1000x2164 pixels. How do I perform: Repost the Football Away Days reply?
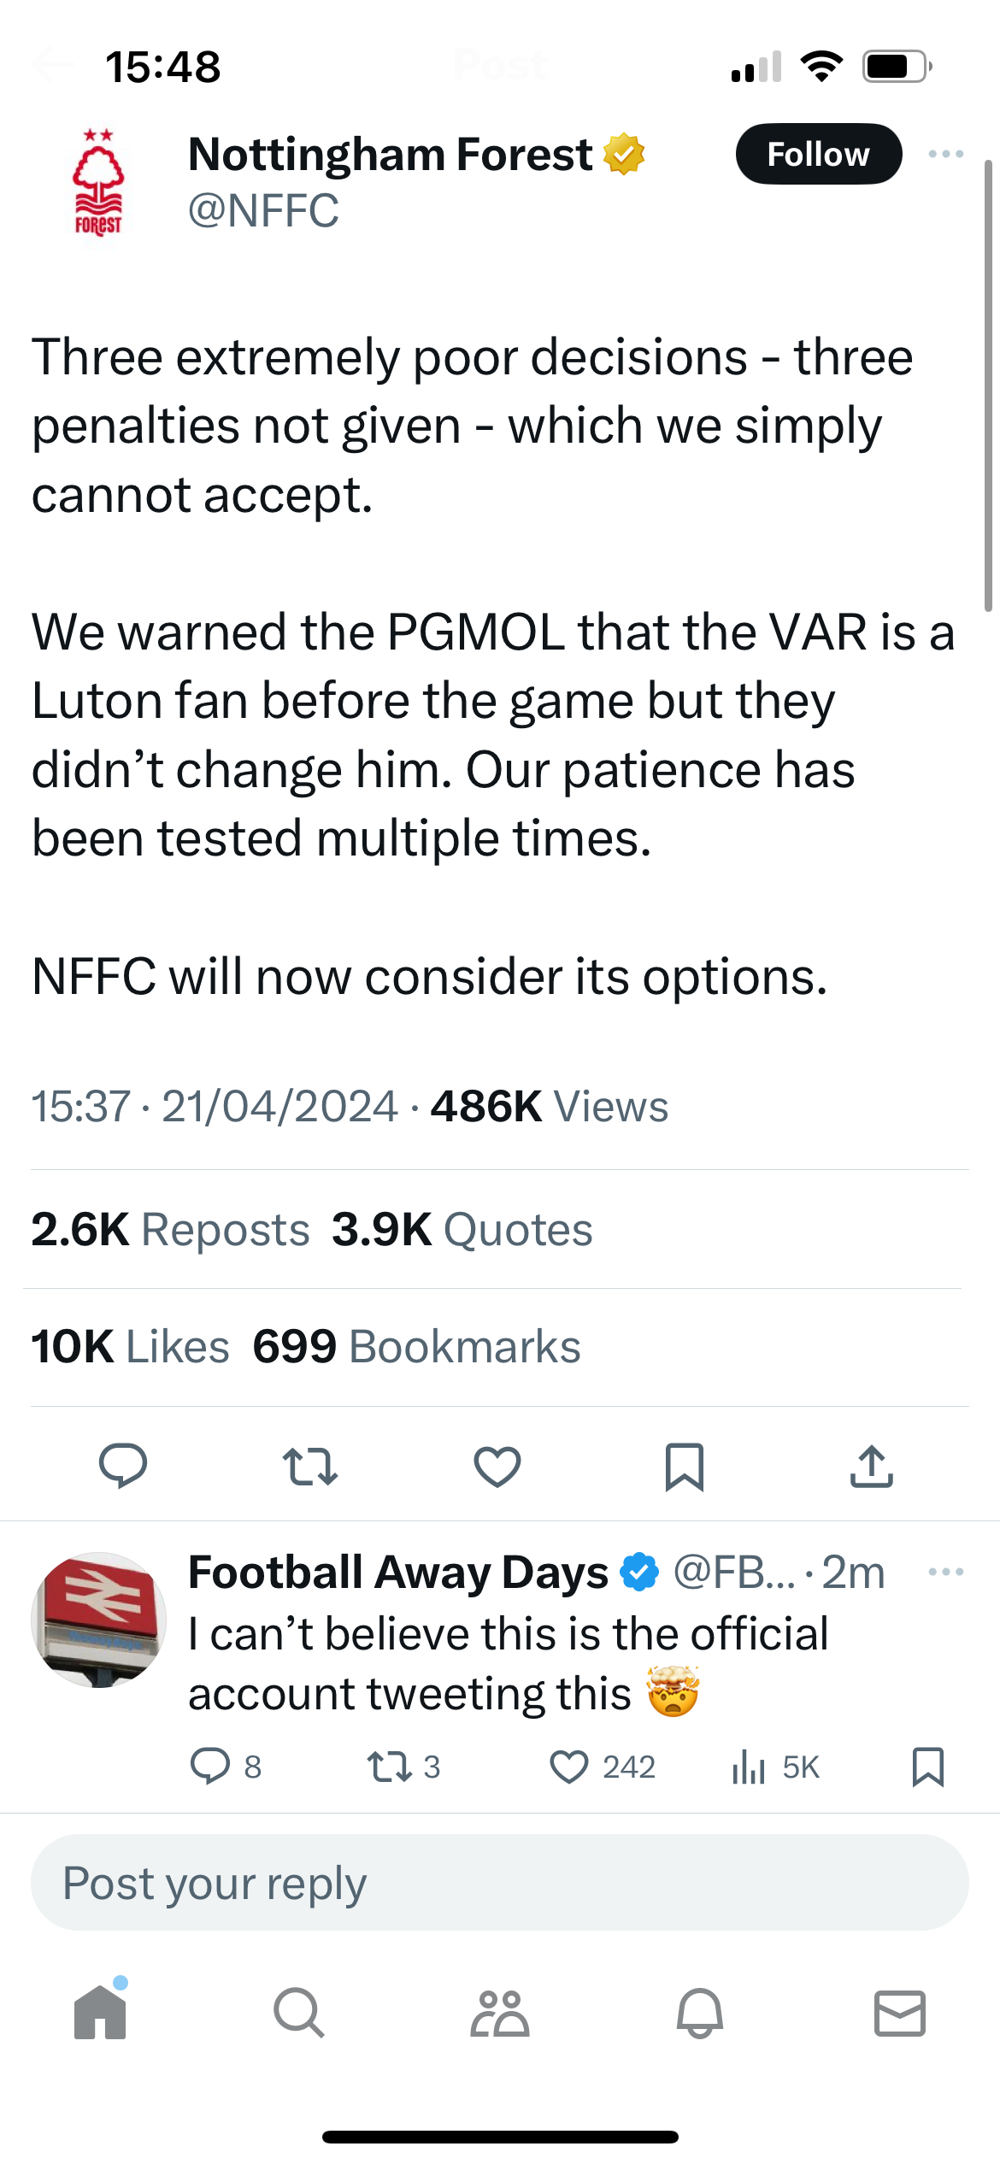pyautogui.click(x=389, y=1767)
